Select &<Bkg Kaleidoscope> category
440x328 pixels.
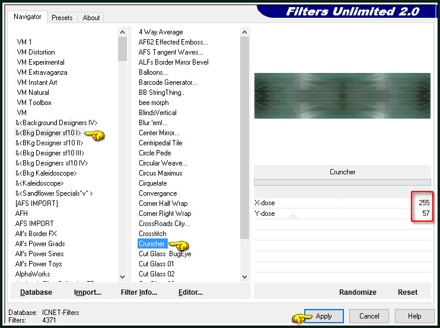pyautogui.click(x=46, y=173)
